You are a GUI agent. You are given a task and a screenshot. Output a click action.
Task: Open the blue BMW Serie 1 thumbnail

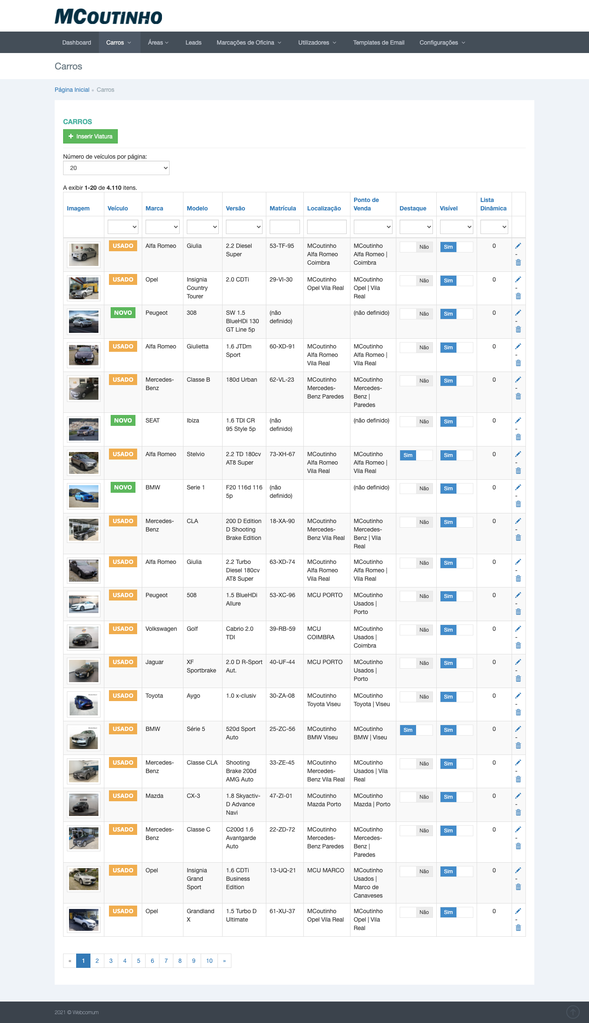84,496
